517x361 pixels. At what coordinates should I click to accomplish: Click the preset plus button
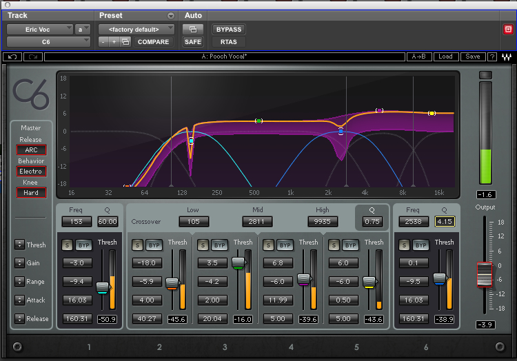[x=114, y=42]
